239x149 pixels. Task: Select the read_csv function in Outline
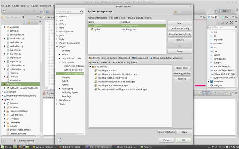tap(218, 85)
